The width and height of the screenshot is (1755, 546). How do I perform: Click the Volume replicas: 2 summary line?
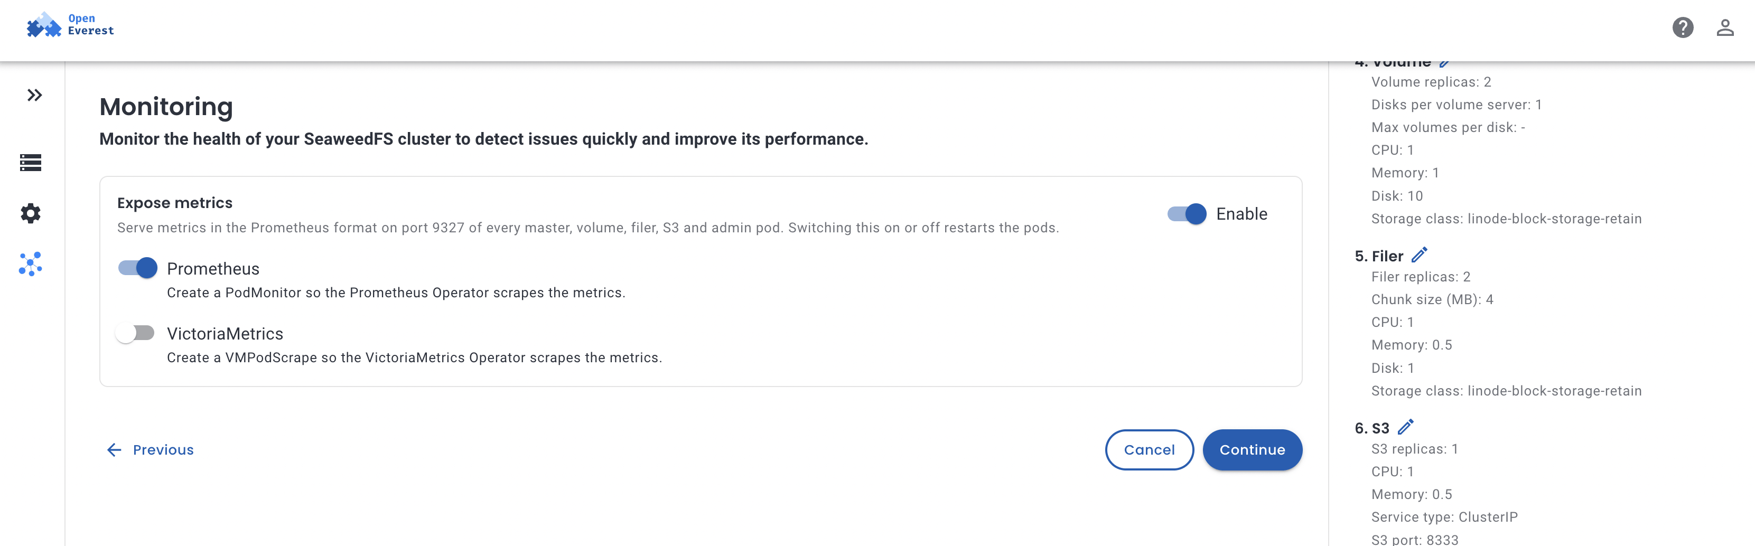click(1431, 82)
